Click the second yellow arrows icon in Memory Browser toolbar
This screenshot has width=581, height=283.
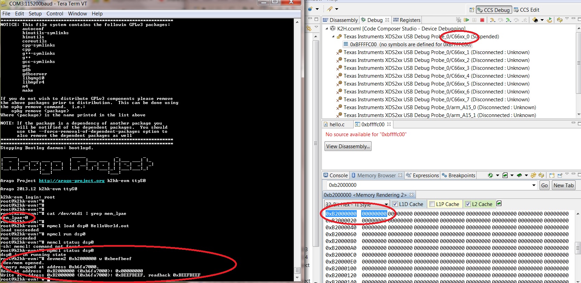point(541,175)
